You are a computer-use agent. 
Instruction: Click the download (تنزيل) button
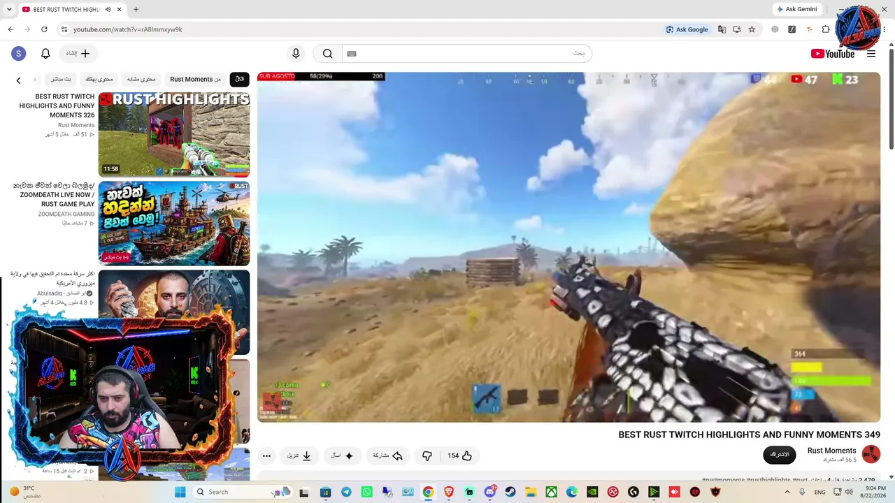pos(299,456)
